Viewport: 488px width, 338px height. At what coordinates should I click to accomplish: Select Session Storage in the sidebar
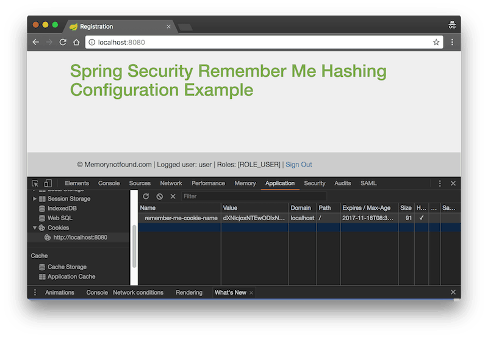[x=69, y=199]
